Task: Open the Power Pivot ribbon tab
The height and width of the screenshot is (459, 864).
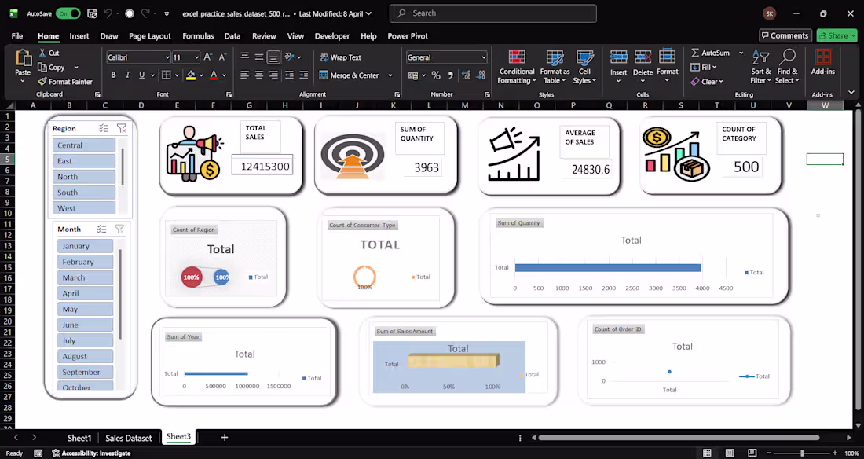Action: 407,36
